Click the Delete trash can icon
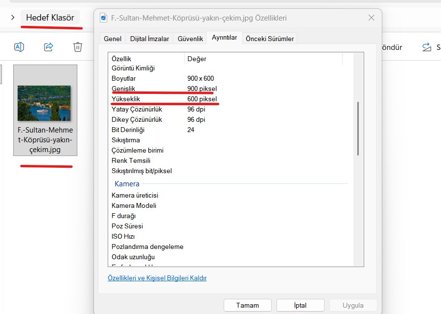 [x=78, y=47]
